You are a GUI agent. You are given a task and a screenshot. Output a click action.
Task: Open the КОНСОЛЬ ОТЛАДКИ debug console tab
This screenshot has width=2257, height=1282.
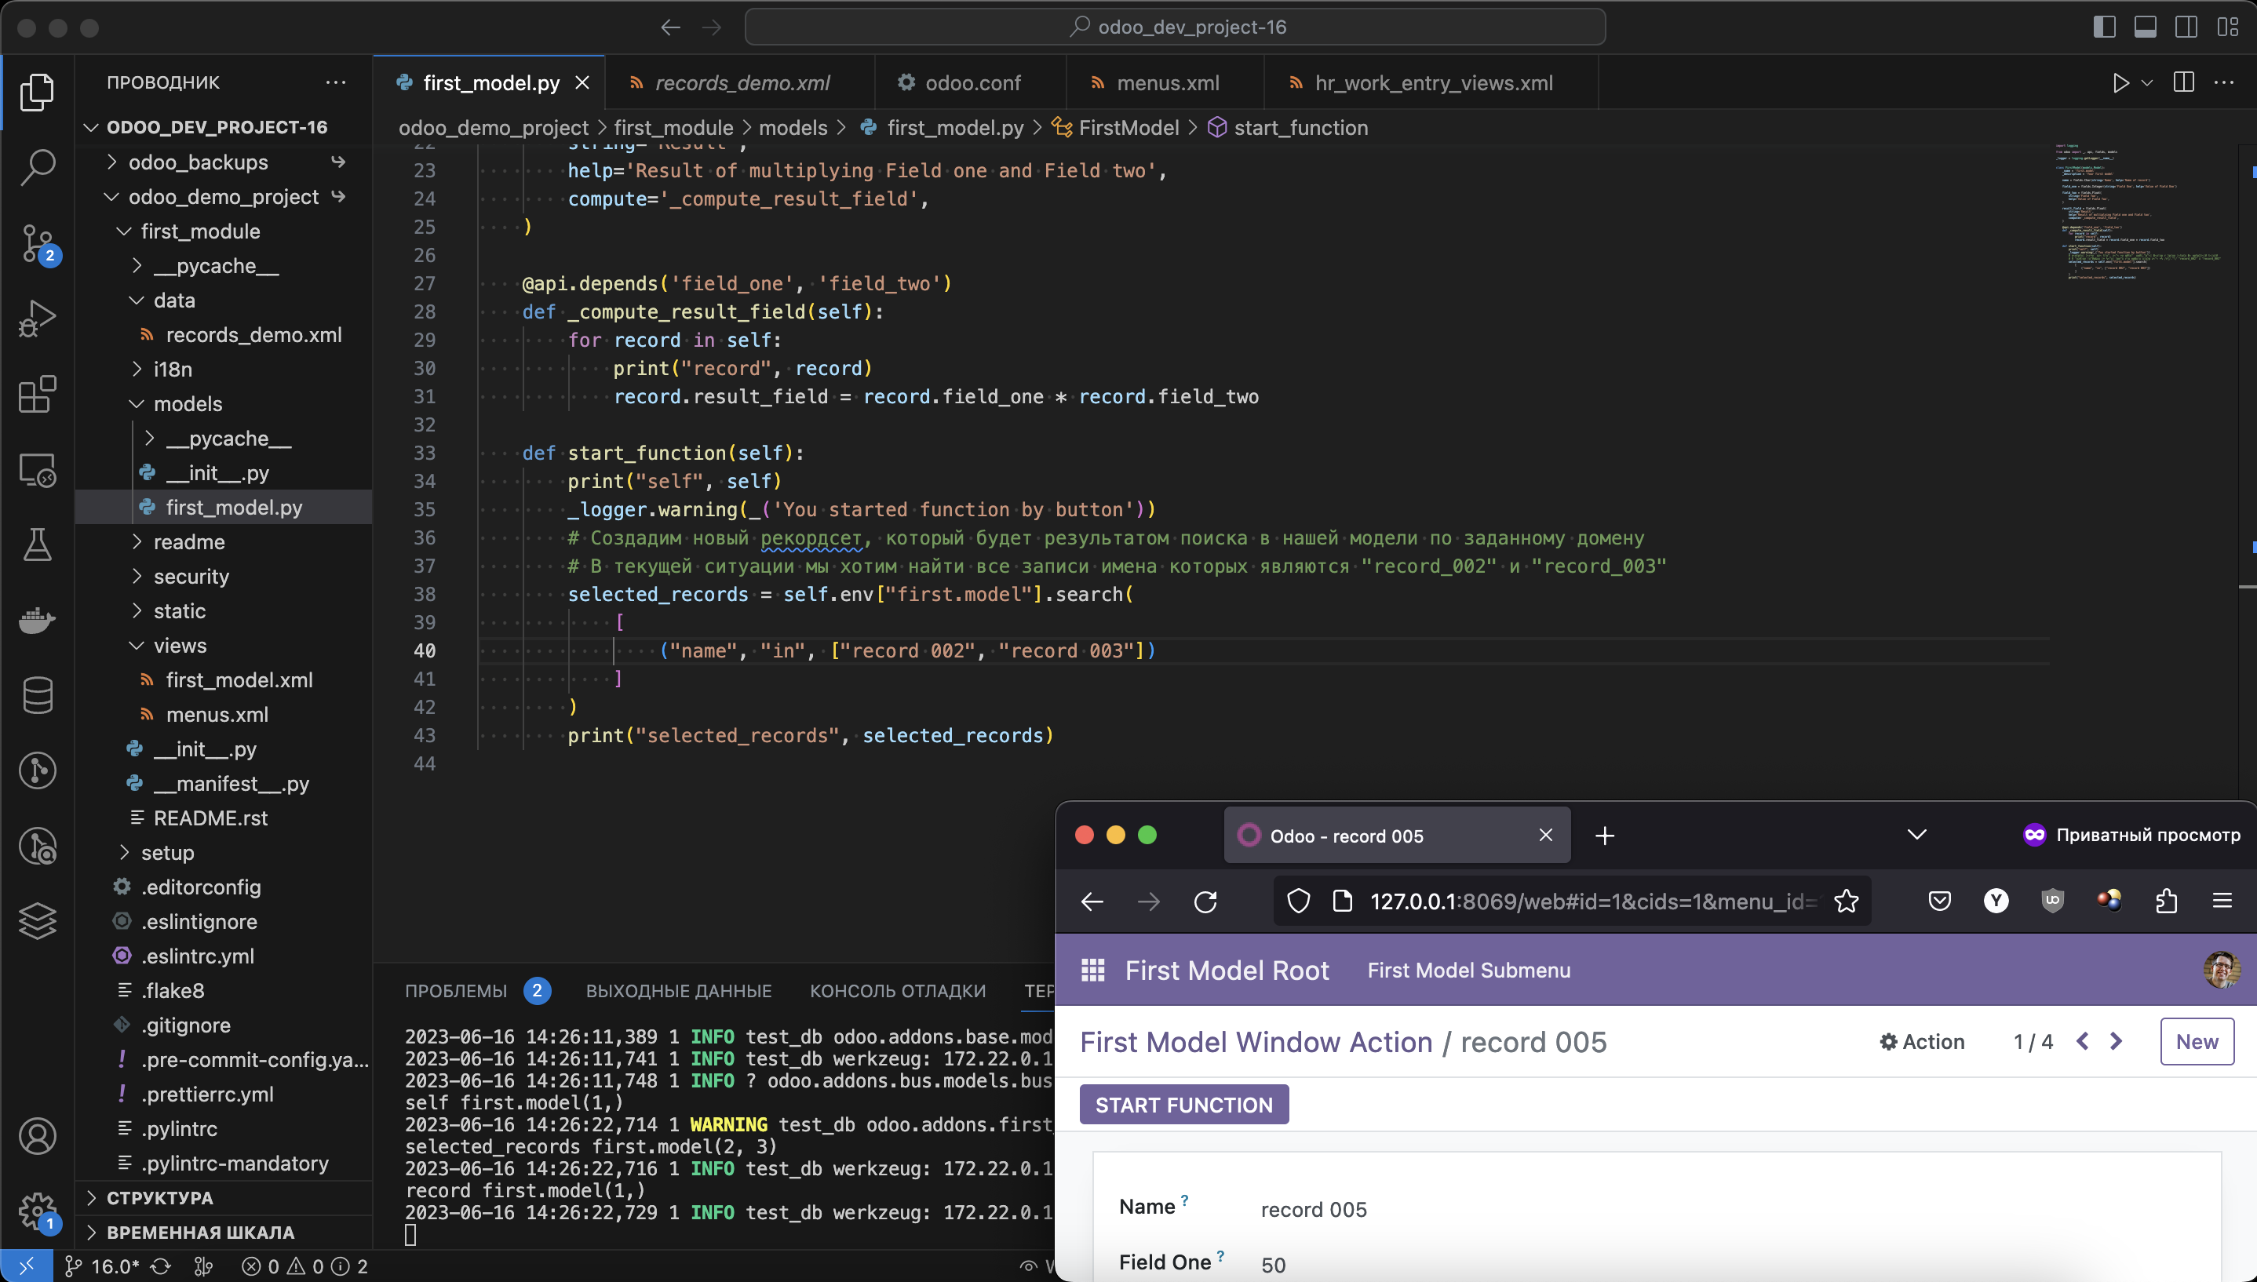click(x=897, y=991)
